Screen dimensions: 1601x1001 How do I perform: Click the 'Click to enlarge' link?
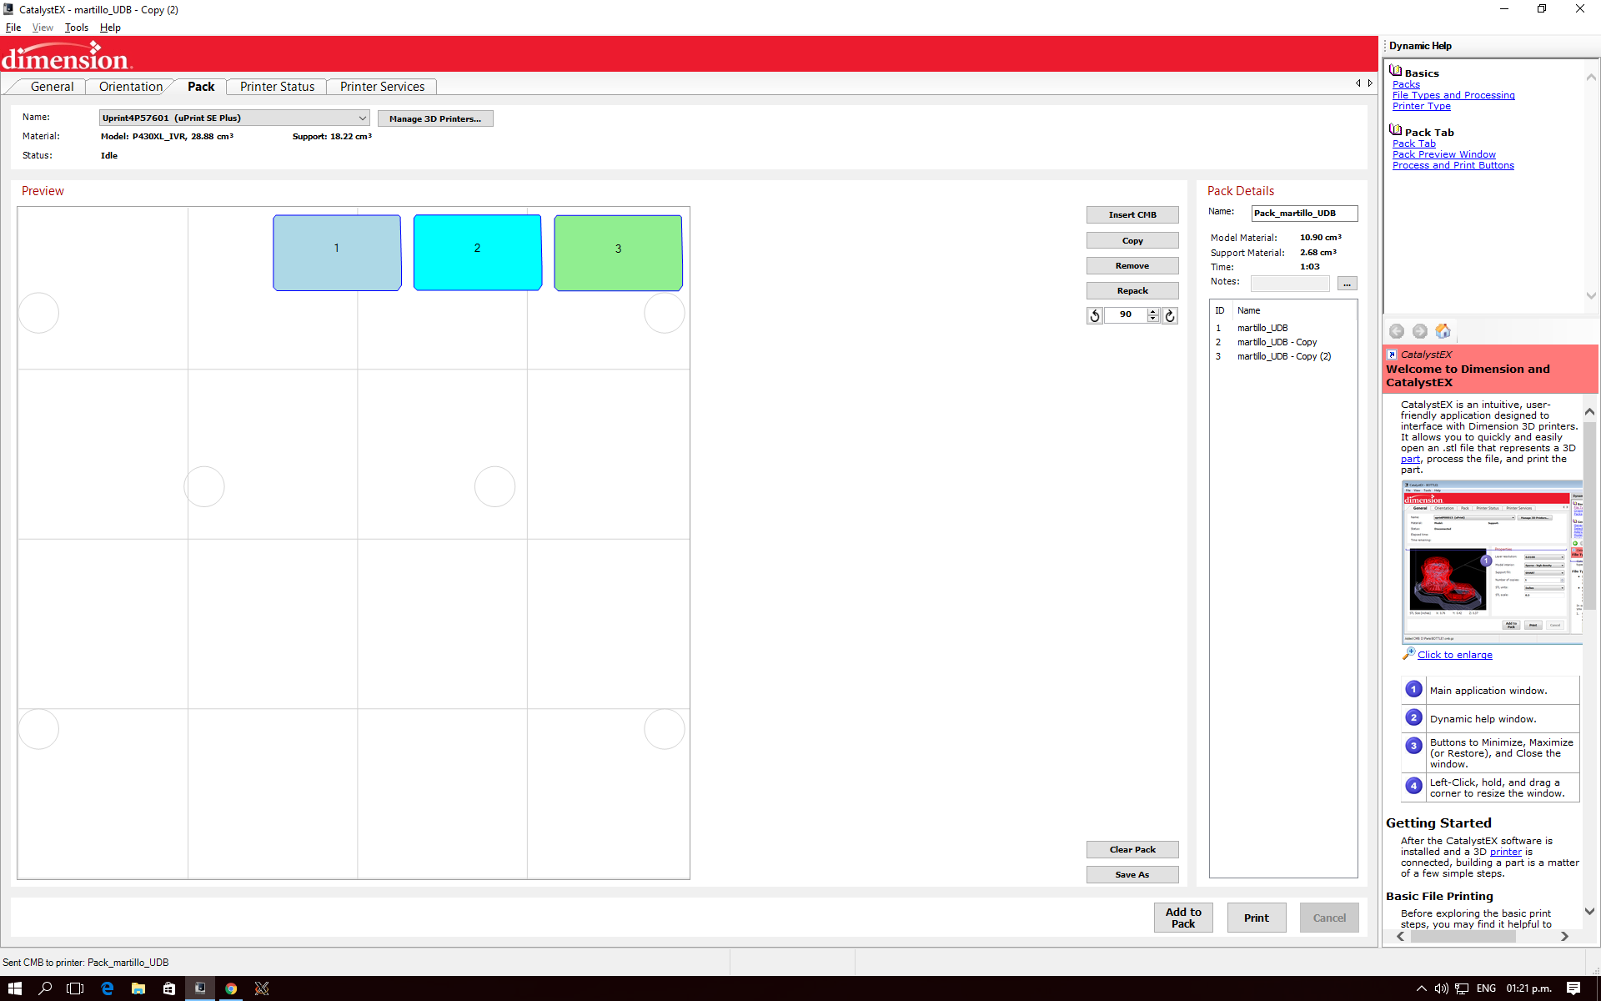point(1455,655)
